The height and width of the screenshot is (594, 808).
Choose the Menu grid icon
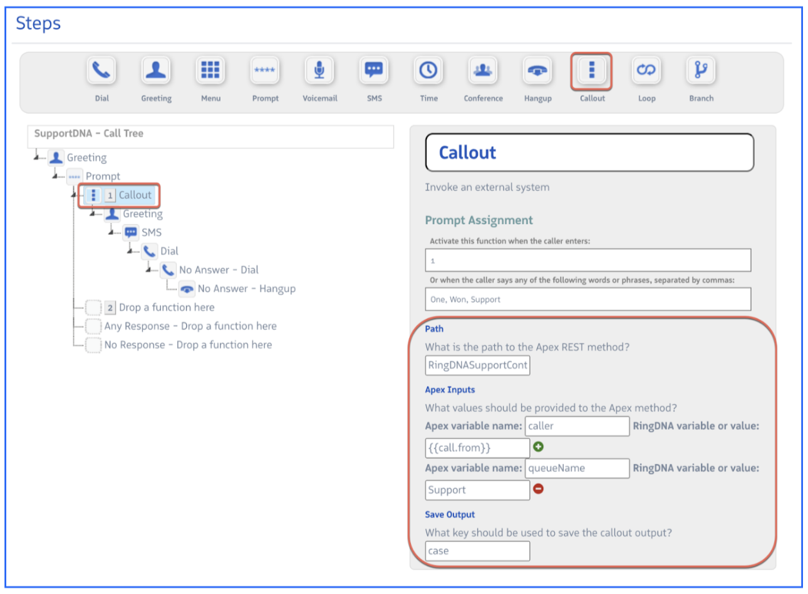(x=210, y=71)
